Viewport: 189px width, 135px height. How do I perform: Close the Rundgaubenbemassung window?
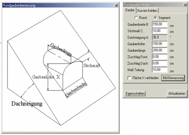pyautogui.click(x=116, y=5)
